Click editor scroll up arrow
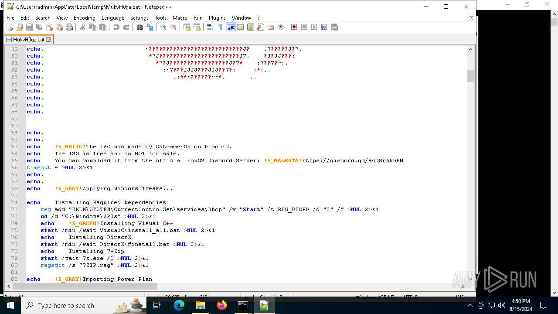The height and width of the screenshot is (314, 558). pos(470,49)
